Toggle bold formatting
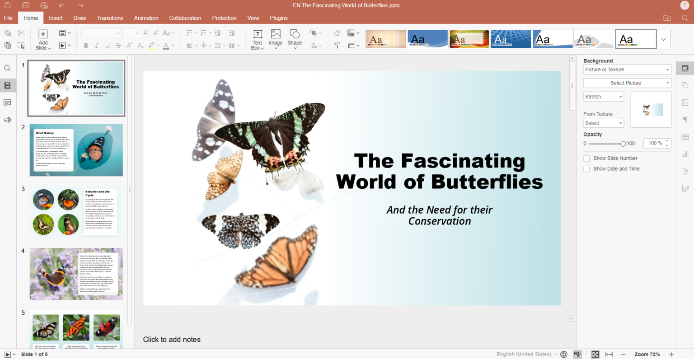This screenshot has height=359, width=694. coord(86,46)
